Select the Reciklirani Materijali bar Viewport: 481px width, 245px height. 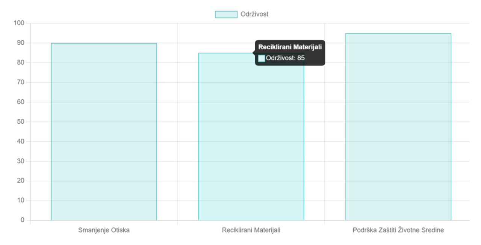click(251, 143)
